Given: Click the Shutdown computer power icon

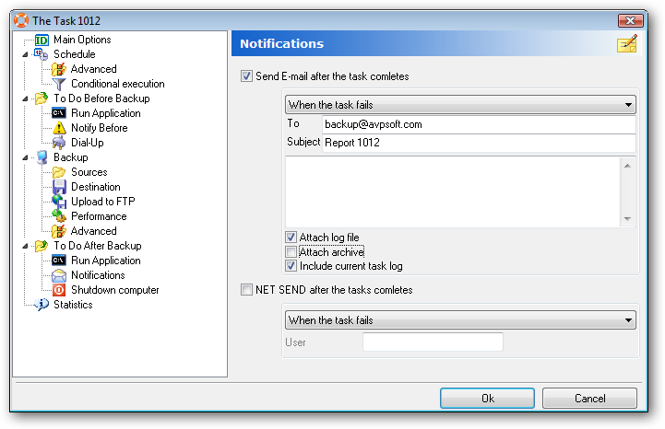Looking at the screenshot, I should tap(59, 290).
